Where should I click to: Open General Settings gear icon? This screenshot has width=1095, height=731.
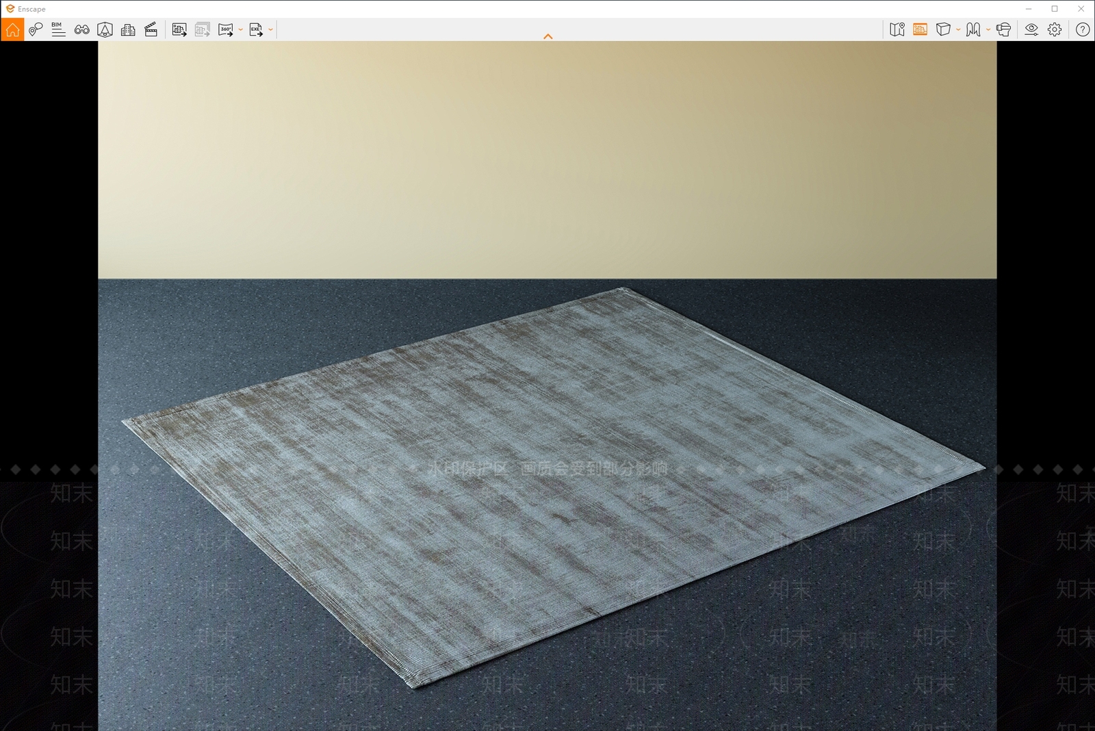tap(1055, 29)
